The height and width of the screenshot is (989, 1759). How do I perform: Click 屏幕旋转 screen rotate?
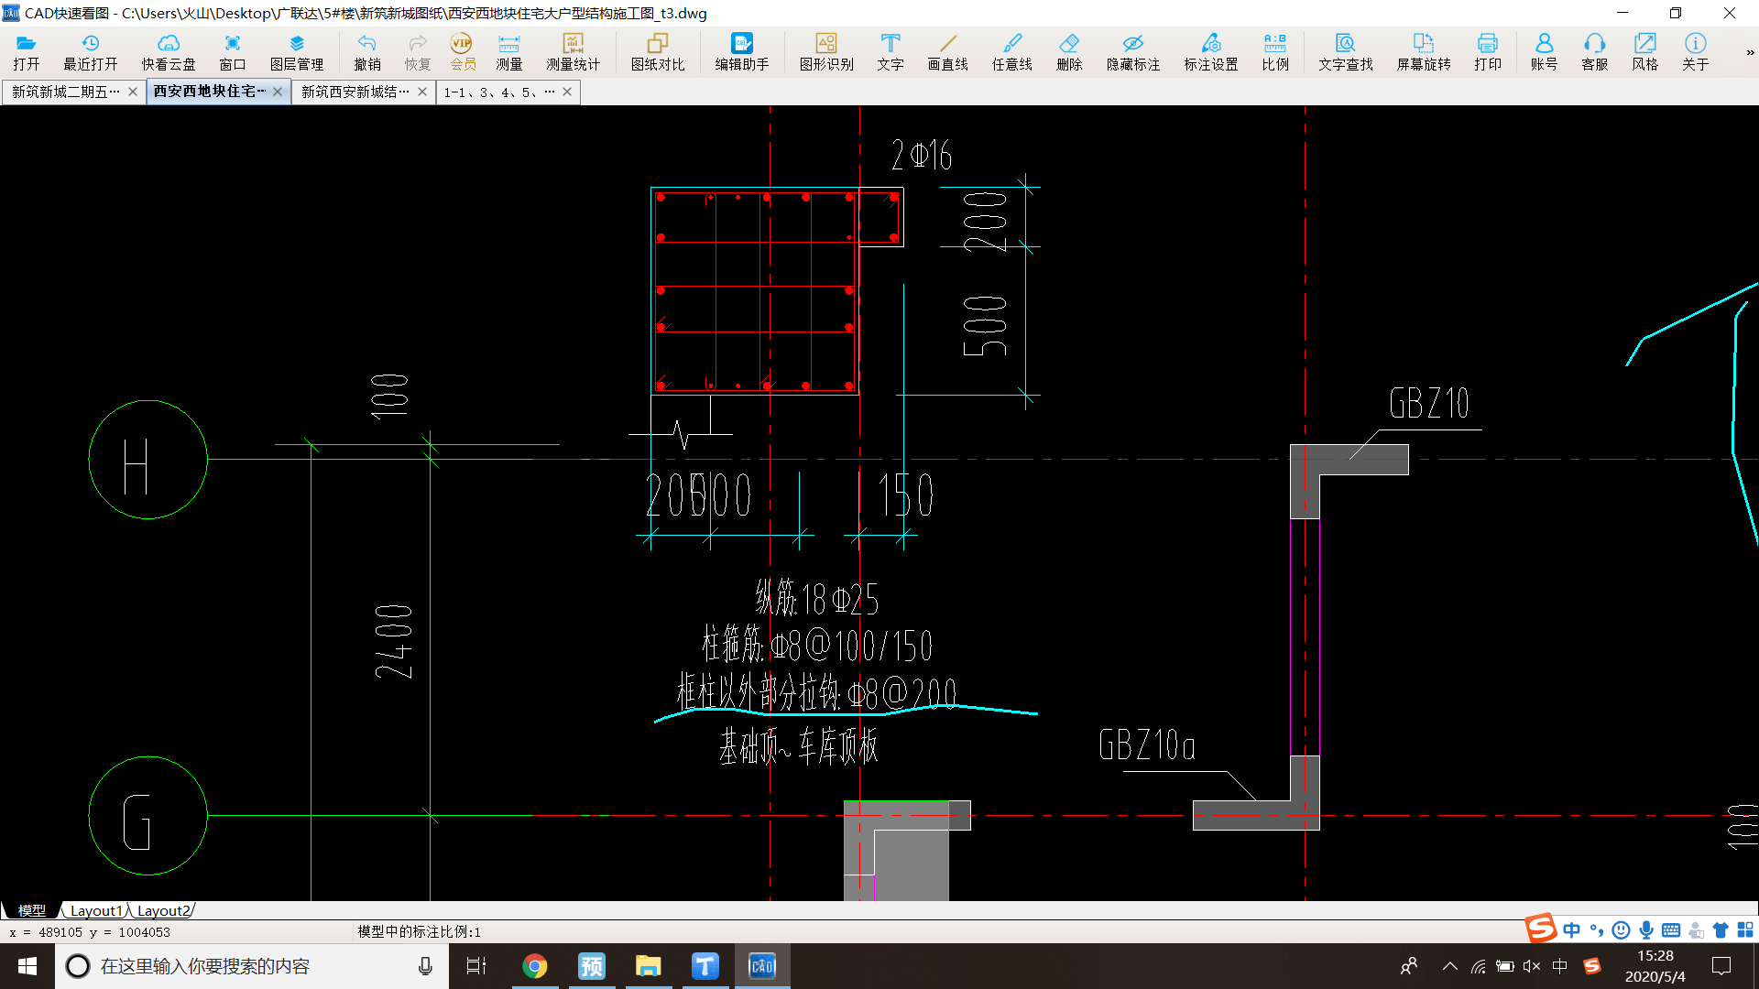[x=1424, y=52]
